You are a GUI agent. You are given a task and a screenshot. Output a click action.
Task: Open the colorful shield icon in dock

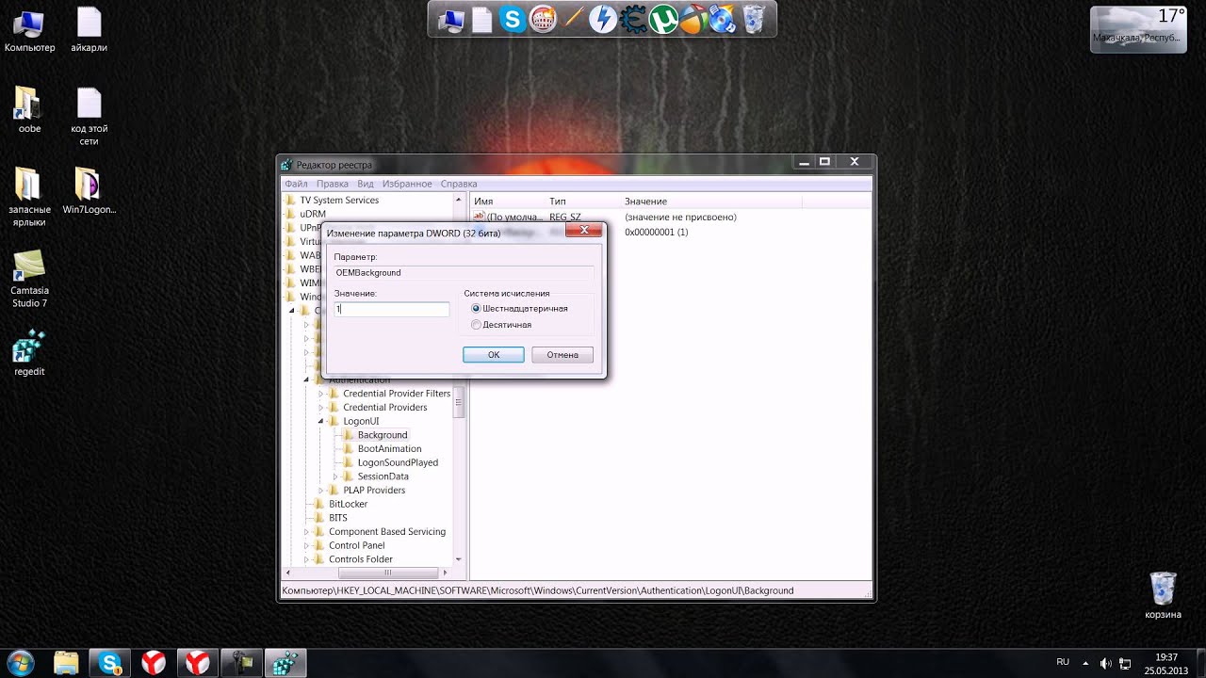pyautogui.click(x=693, y=19)
